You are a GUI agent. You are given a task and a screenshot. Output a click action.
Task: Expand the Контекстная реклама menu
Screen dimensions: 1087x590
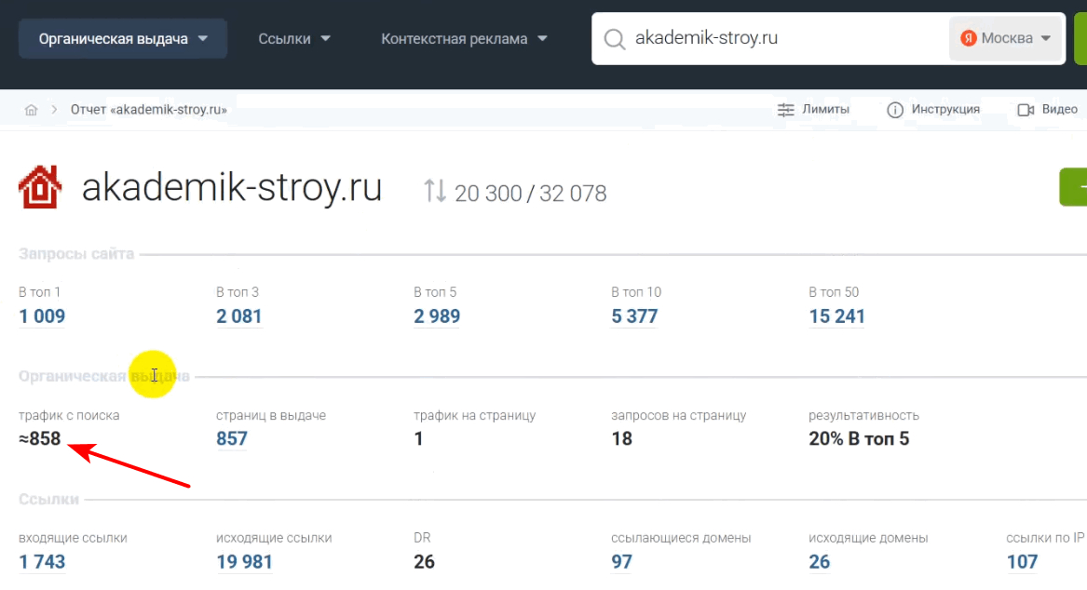click(464, 39)
